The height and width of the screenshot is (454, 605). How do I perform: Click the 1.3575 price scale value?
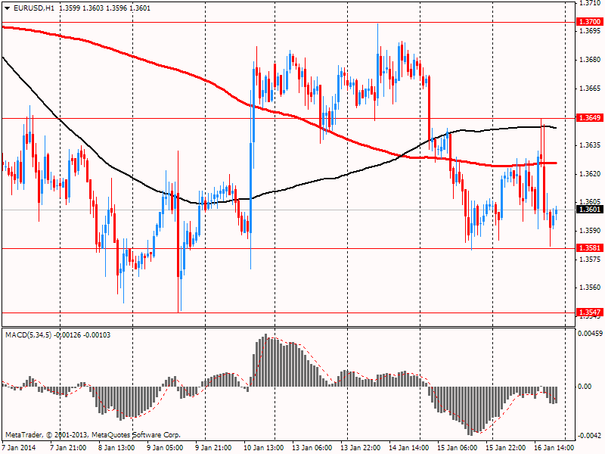(591, 259)
